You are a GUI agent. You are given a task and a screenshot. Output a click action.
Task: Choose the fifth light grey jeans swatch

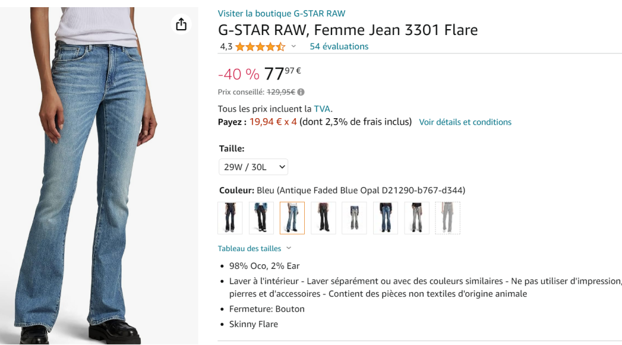[354, 218]
